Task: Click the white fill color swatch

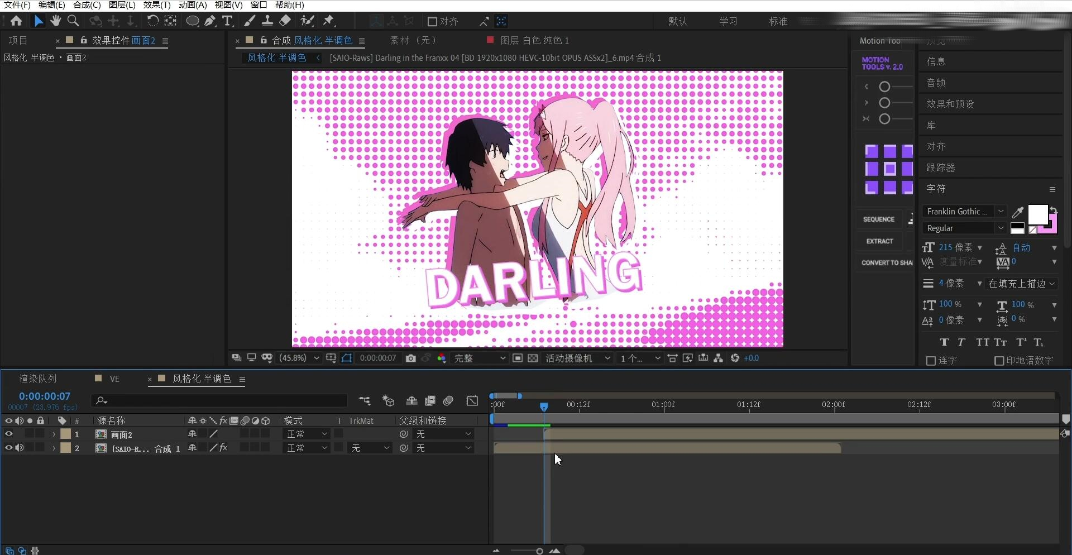Action: click(1037, 214)
